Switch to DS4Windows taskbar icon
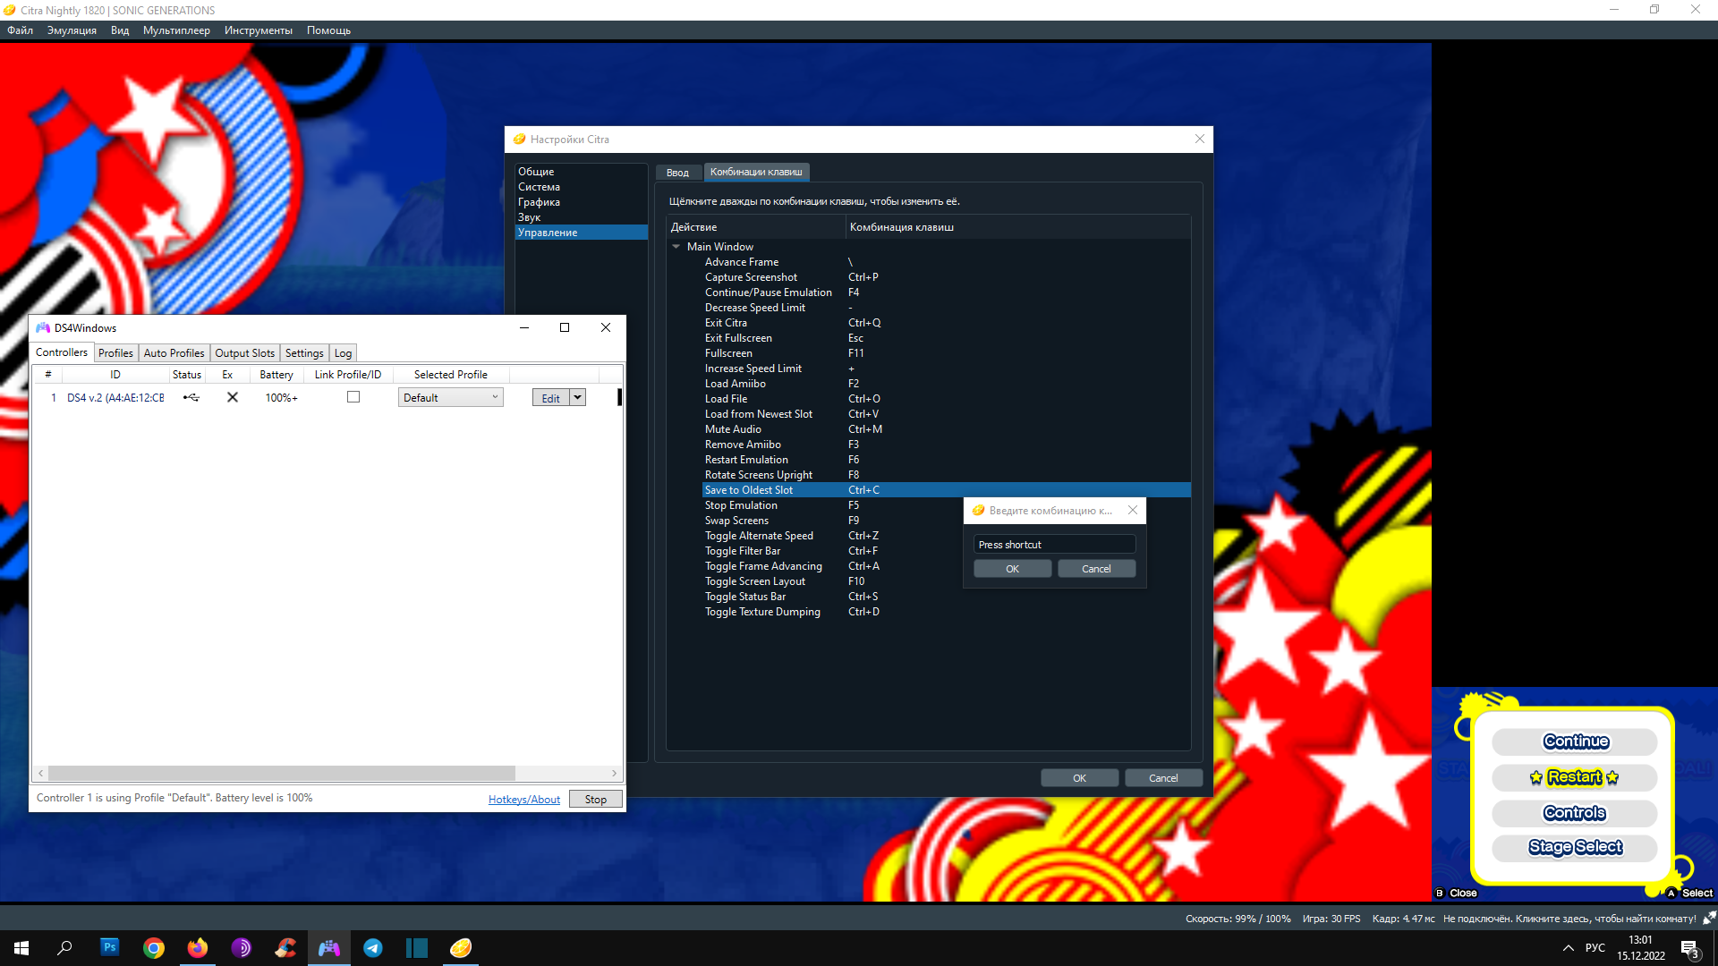 click(329, 948)
